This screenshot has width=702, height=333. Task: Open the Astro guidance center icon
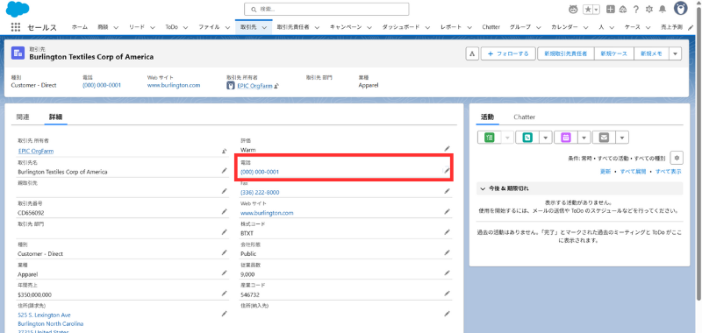(573, 9)
